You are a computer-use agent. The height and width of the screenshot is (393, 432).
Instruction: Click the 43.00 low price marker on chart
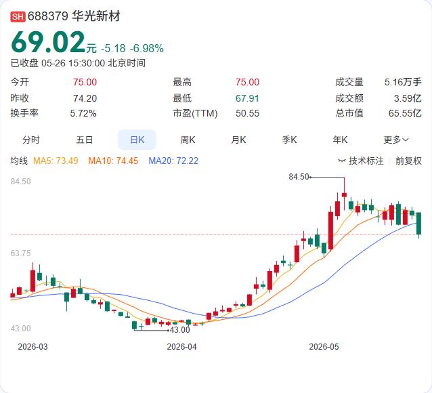click(x=180, y=330)
